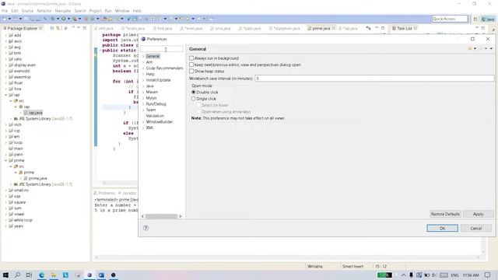Click the taskbar Search magnifier icon
Viewport: 498px width, 280px height.
click(17, 275)
